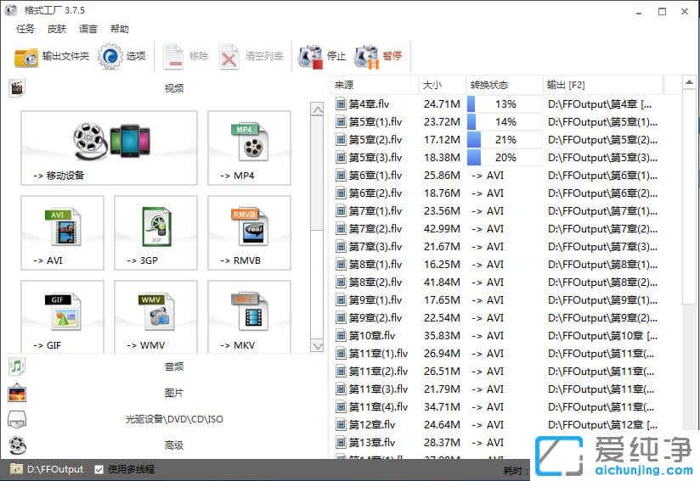This screenshot has height=481, width=700.
Task: Sort by the 大小 size column header
Action: pyautogui.click(x=443, y=85)
